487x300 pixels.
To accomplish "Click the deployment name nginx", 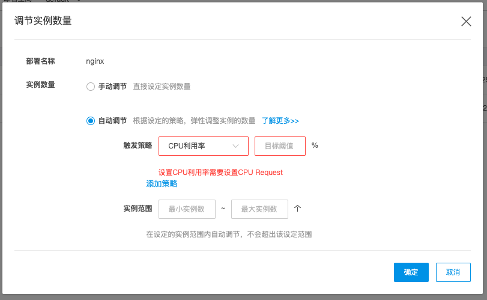I will coord(95,61).
